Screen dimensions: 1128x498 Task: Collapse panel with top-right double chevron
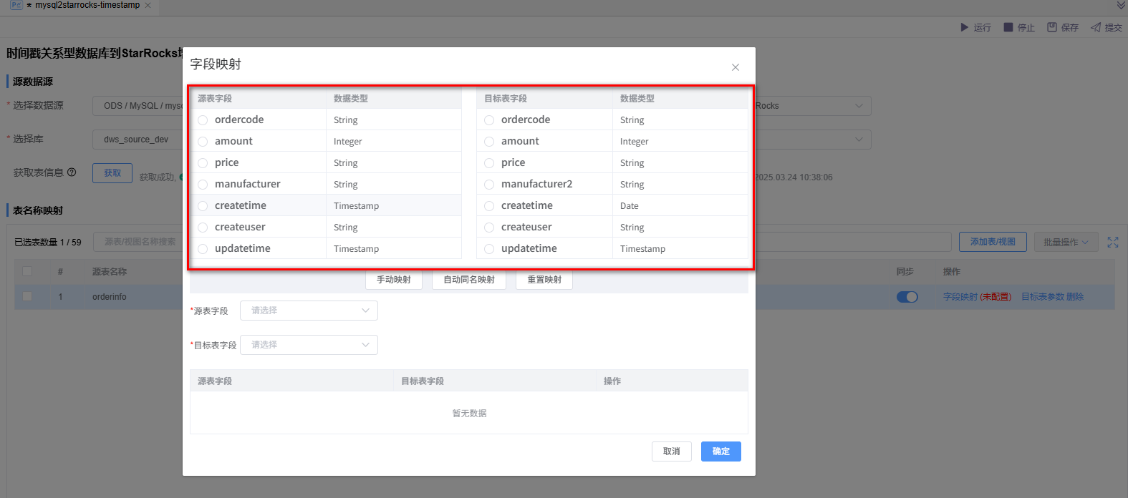1121,6
